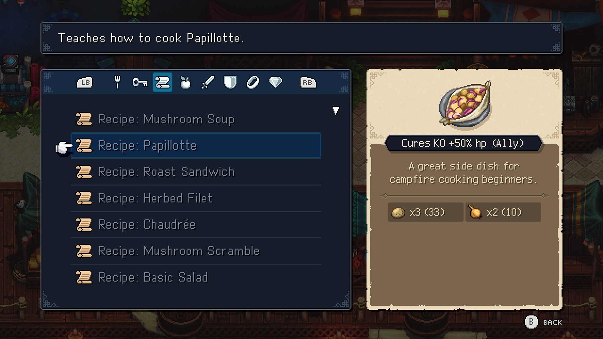This screenshot has width=603, height=339.
Task: Click the Papillotte dish image
Action: [465, 105]
